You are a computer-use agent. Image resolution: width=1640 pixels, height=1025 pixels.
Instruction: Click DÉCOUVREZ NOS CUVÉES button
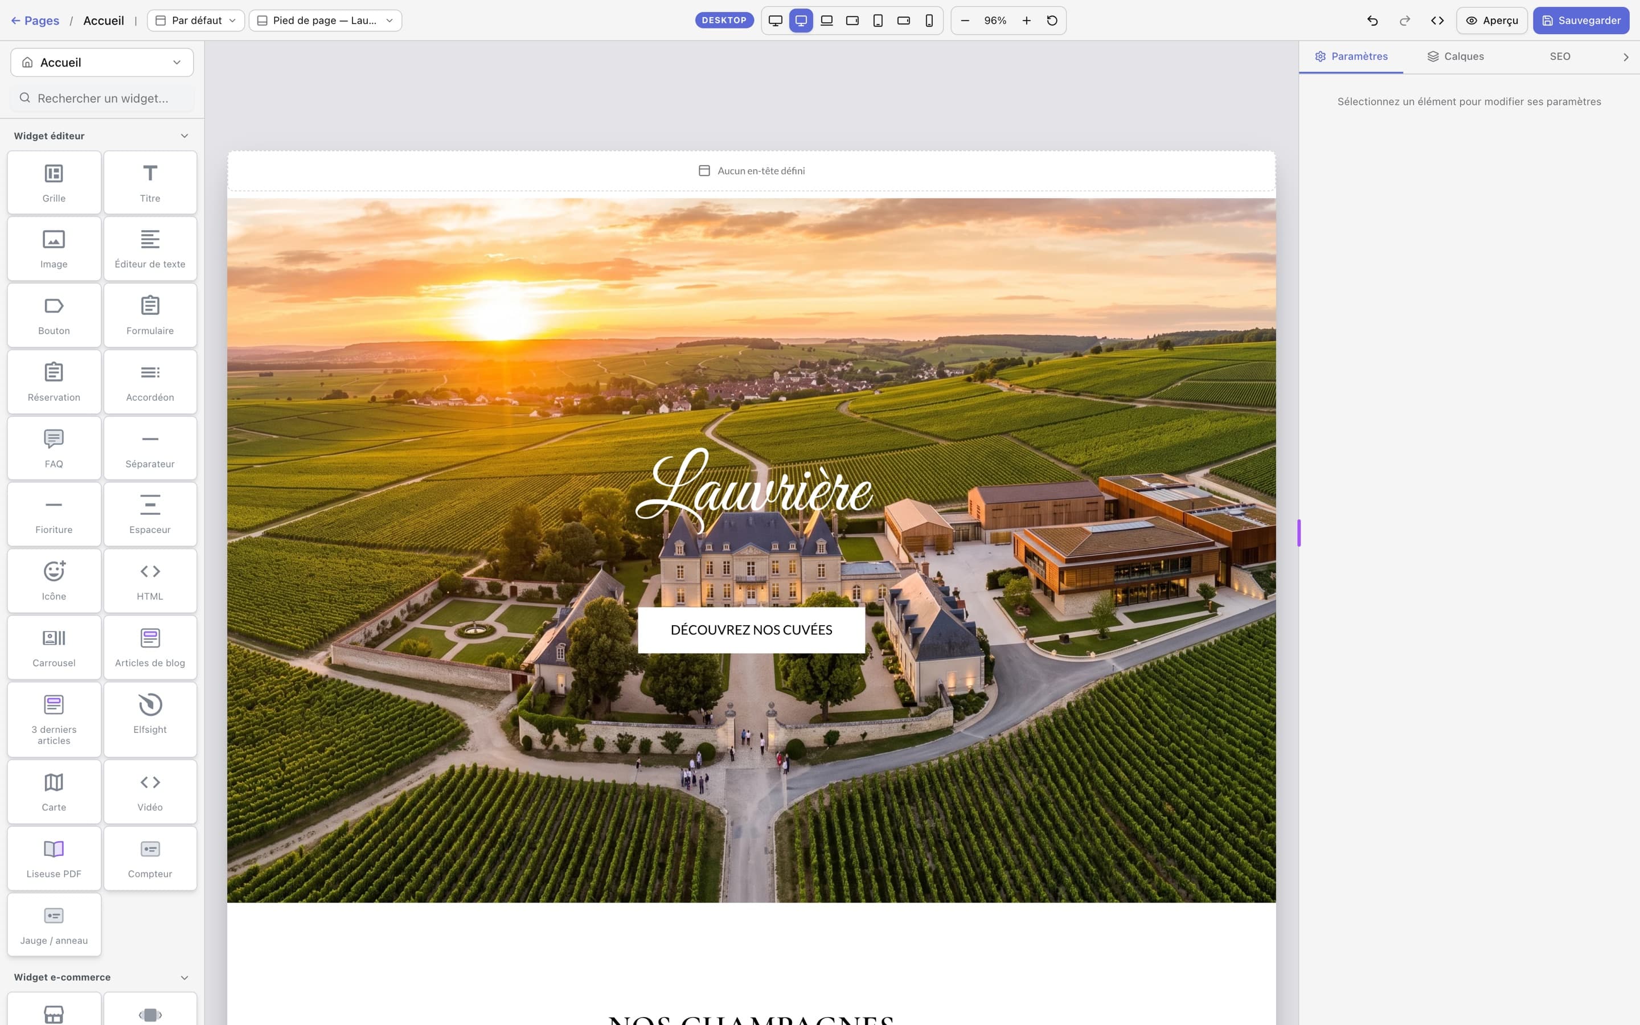pos(751,630)
